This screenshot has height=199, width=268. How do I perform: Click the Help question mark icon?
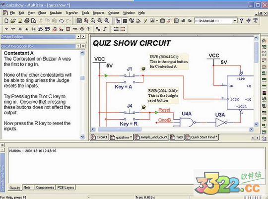tap(241, 21)
